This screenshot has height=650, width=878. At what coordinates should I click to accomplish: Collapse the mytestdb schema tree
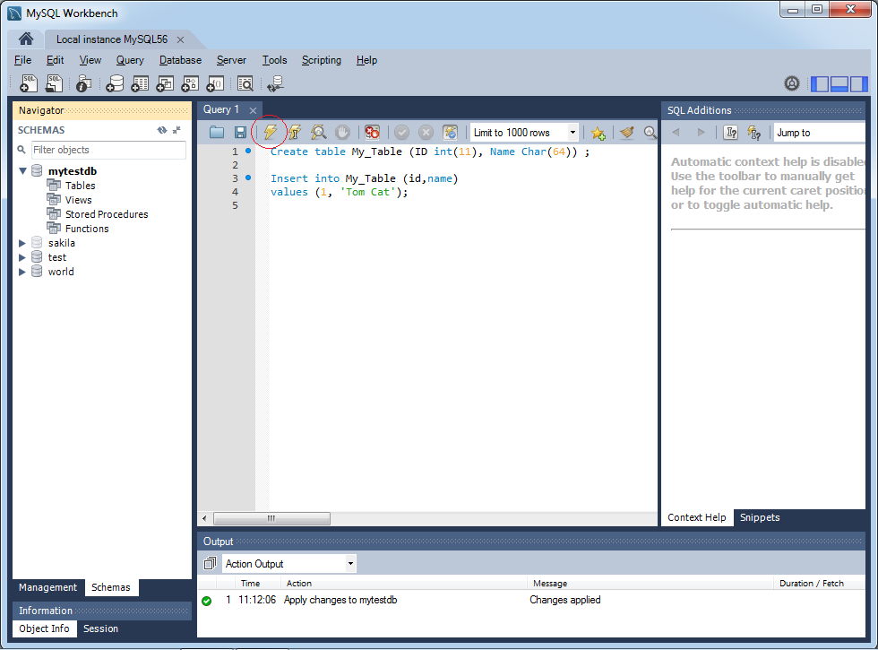pos(23,171)
